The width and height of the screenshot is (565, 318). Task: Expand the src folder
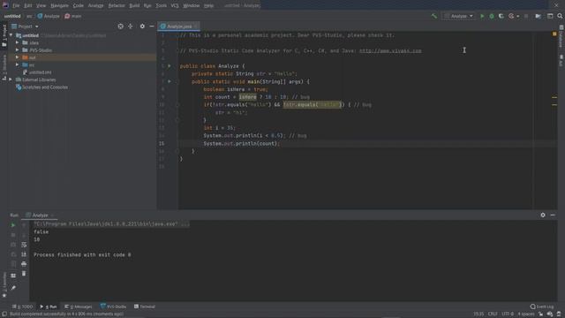(18, 64)
